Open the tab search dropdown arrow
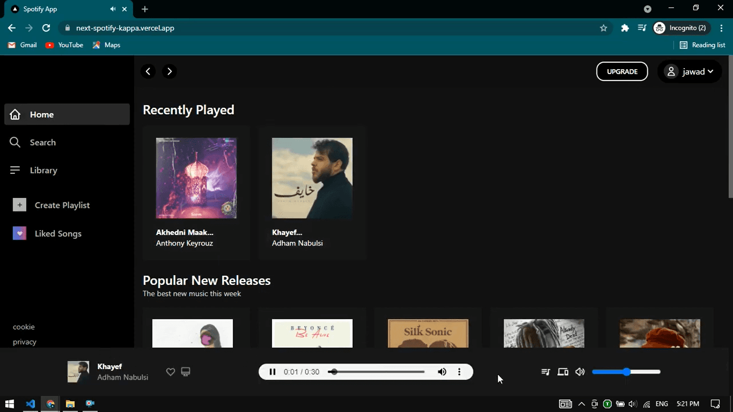733x412 pixels. click(648, 9)
